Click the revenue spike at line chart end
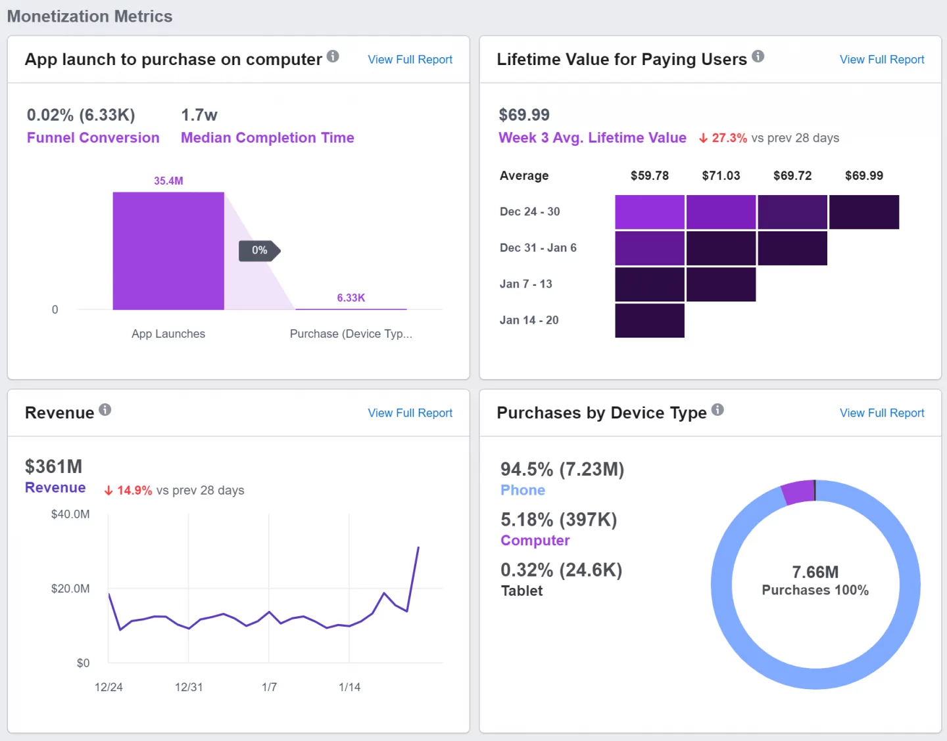The image size is (947, 741). (418, 549)
